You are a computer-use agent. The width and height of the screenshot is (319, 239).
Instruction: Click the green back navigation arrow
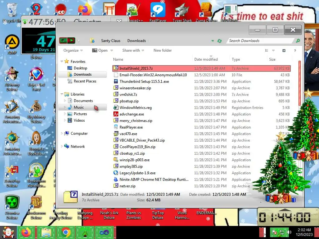[63, 40]
